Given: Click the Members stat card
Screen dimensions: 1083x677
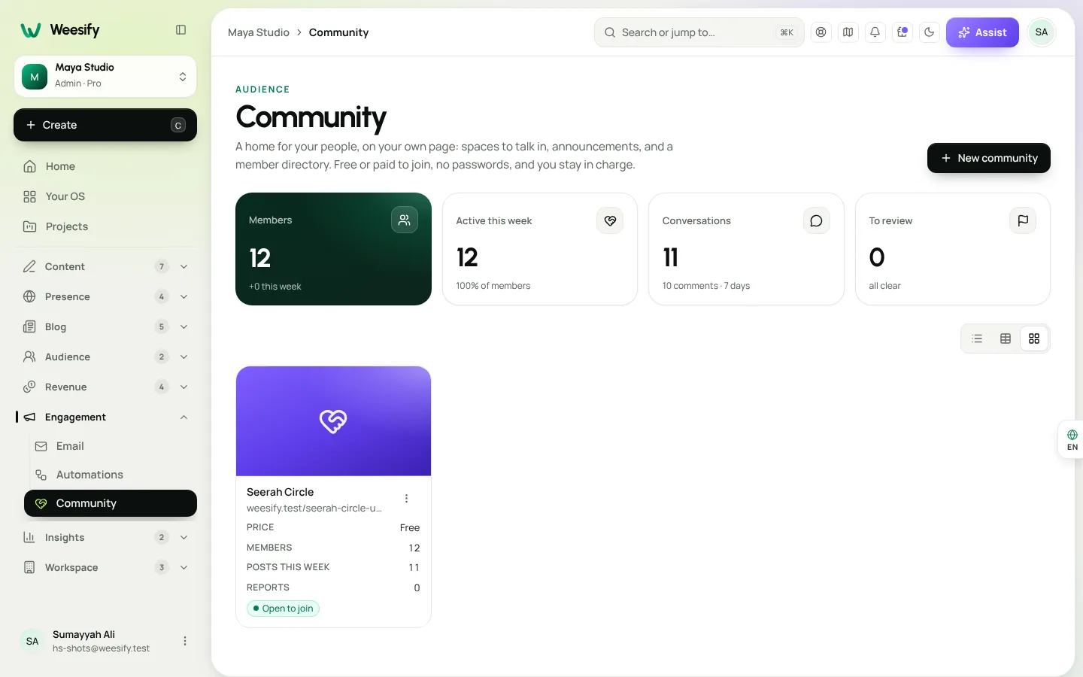Looking at the screenshot, I should (333, 249).
